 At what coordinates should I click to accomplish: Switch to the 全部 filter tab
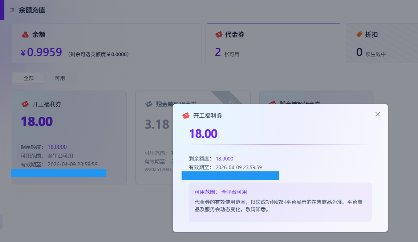(29, 78)
